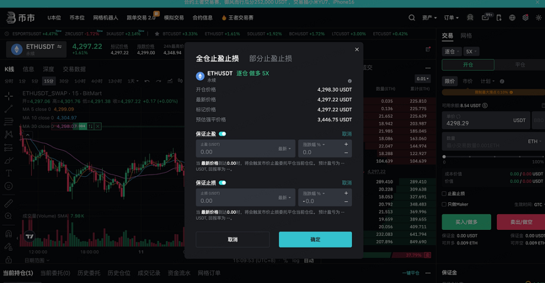
Task: Open the 资产 assets dropdown menu
Action: (x=429, y=18)
